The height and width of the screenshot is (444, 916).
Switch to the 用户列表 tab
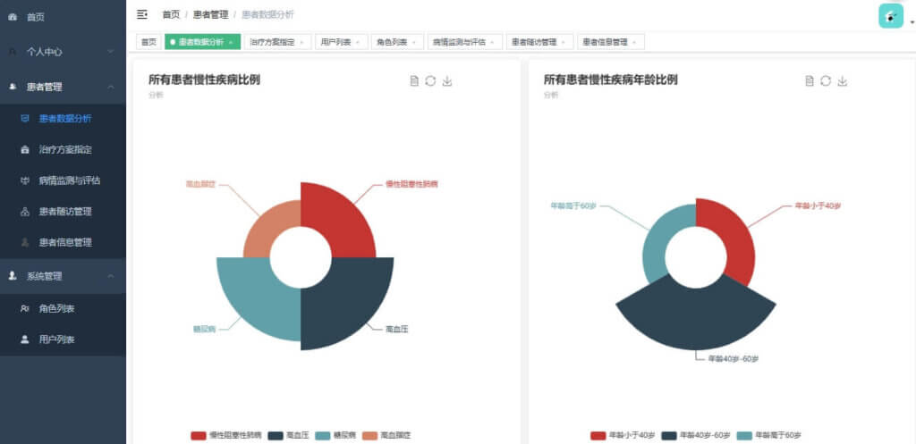(341, 42)
